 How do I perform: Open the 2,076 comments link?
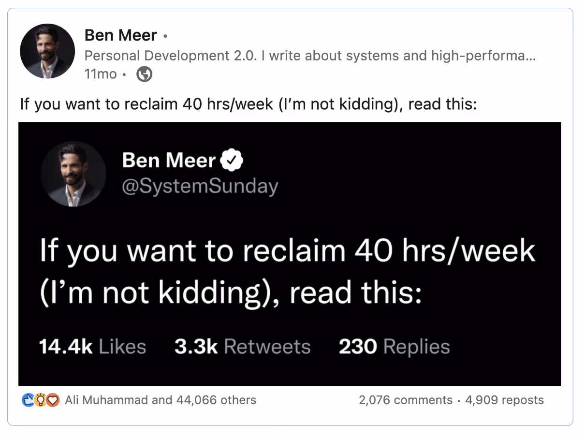406,400
